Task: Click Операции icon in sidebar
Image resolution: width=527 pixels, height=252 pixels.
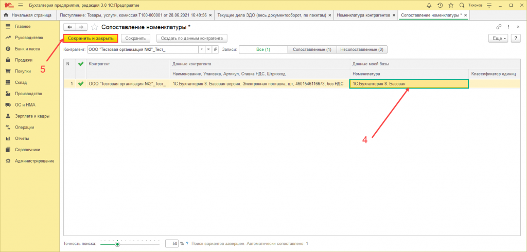Action: pyautogui.click(x=8, y=128)
